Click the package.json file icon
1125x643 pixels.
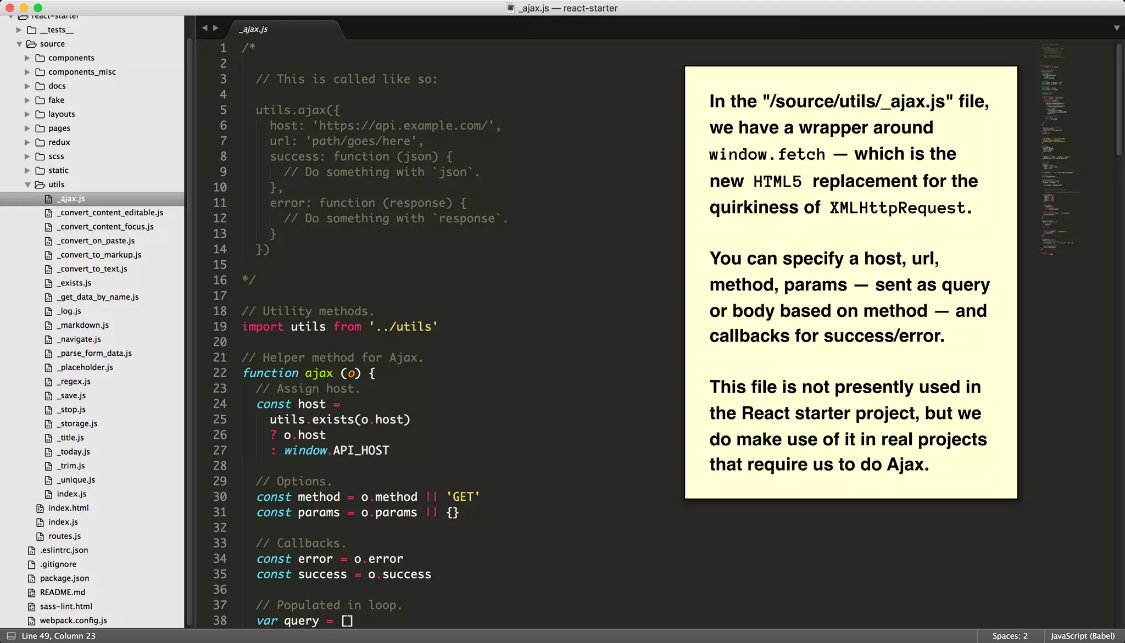tap(32, 578)
